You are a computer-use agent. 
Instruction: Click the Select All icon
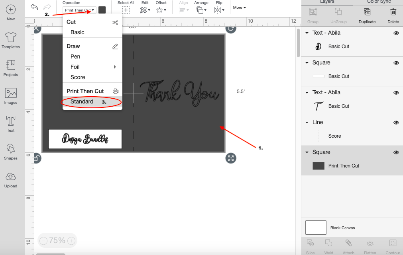pyautogui.click(x=126, y=10)
